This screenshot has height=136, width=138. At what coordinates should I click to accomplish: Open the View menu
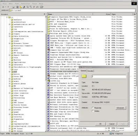(17, 3)
